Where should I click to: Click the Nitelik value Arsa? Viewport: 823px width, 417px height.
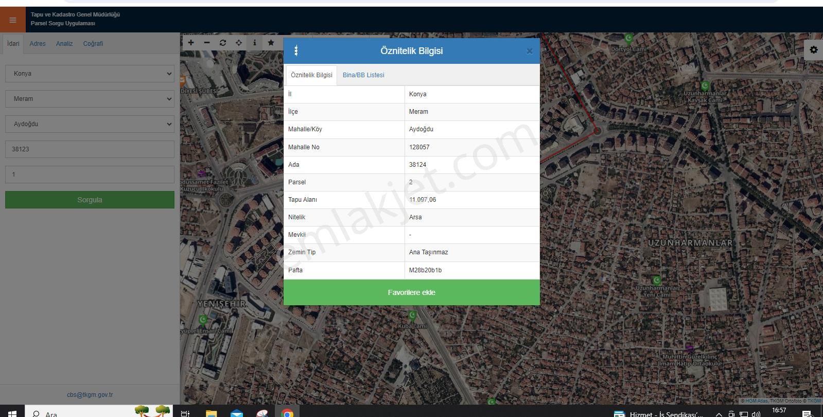(x=415, y=217)
